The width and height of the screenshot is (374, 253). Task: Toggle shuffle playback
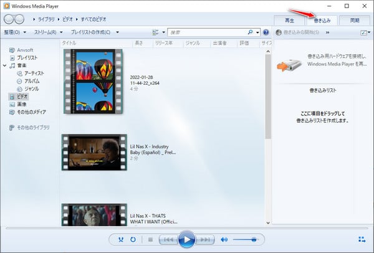tap(121, 239)
